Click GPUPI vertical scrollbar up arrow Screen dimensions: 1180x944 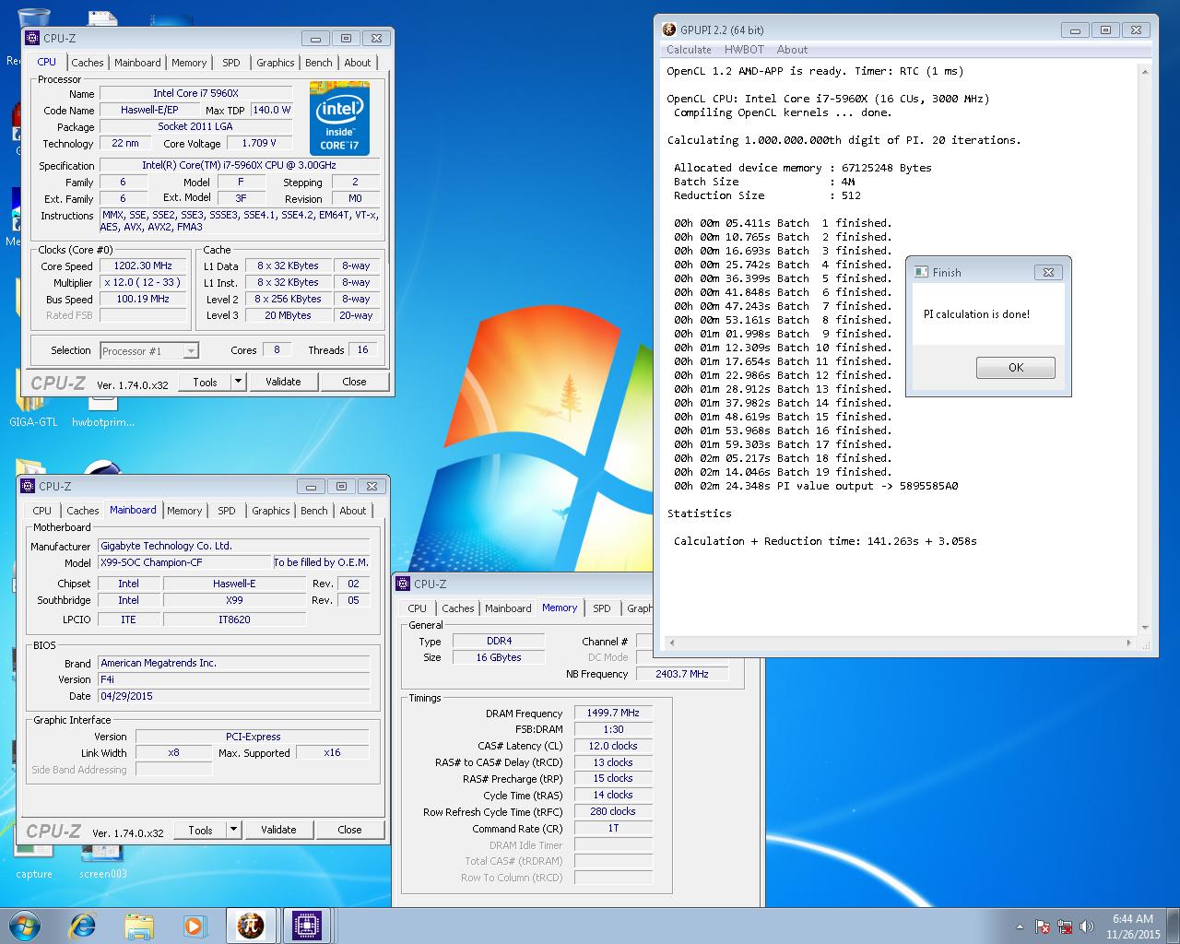[x=1145, y=71]
